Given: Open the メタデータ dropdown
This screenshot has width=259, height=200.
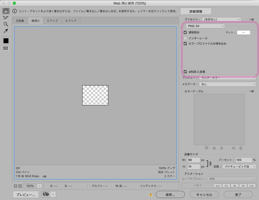Looking at the screenshot, I should [x=228, y=84].
